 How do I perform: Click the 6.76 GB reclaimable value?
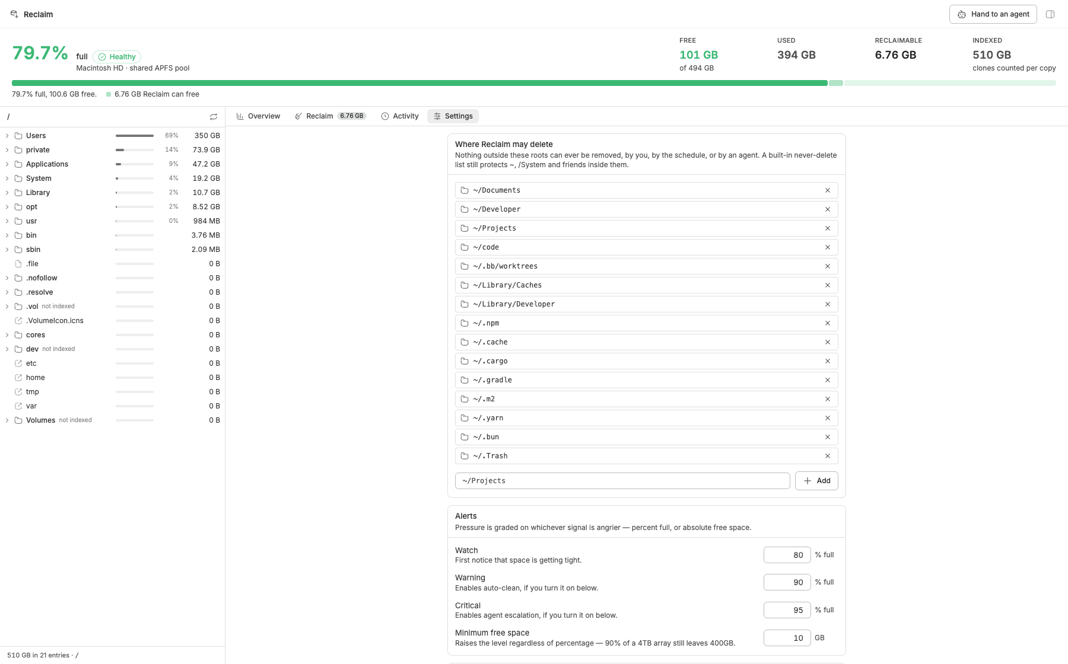(x=895, y=55)
